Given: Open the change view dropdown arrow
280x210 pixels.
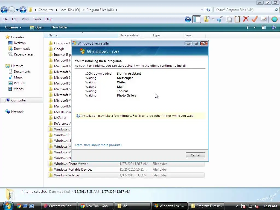Looking at the screenshot, I should point(255,27).
